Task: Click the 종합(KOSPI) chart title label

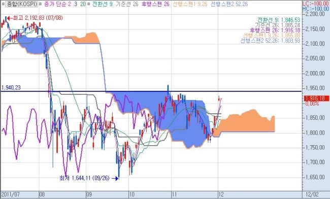Action: pyautogui.click(x=21, y=4)
